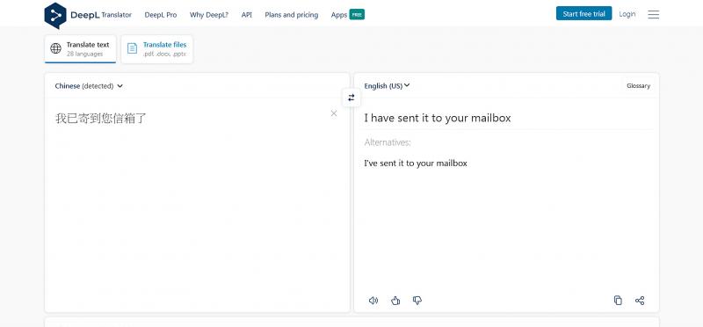
Task: Open the hamburger menu
Action: click(653, 14)
